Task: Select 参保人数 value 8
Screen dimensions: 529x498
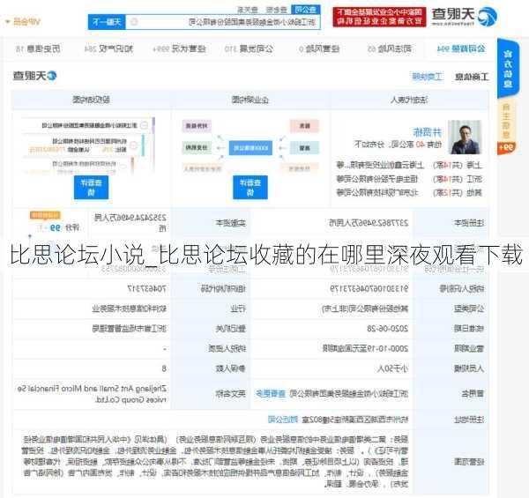Action: click(164, 368)
